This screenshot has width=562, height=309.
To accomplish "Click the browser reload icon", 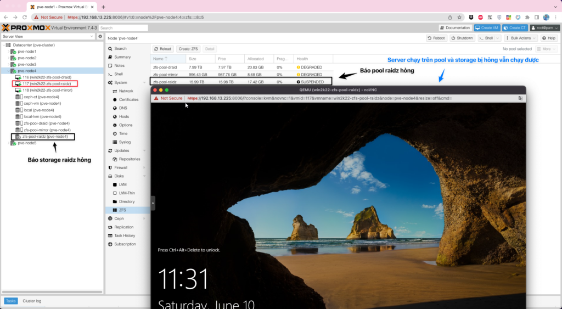I will click(x=24, y=17).
